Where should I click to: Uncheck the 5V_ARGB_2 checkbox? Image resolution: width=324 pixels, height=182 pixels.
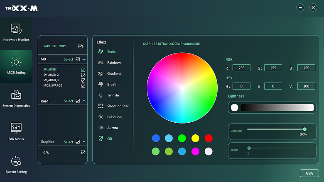pyautogui.click(x=83, y=75)
